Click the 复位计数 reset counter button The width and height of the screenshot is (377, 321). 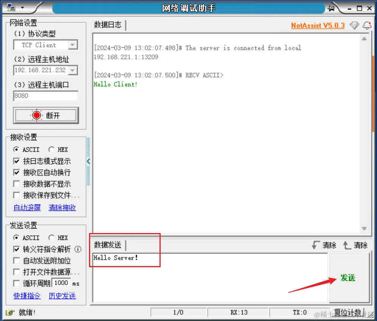[x=348, y=312]
